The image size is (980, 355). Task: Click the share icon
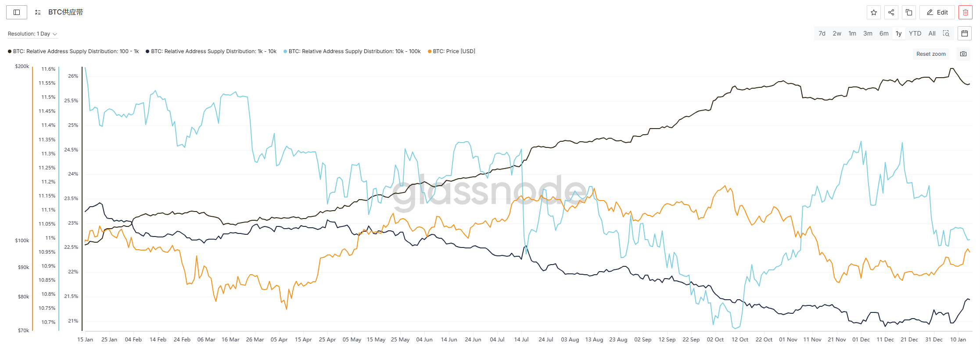(891, 12)
